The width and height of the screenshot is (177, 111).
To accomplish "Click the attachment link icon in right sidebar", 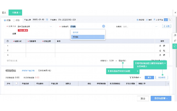I will (x=175, y=40).
